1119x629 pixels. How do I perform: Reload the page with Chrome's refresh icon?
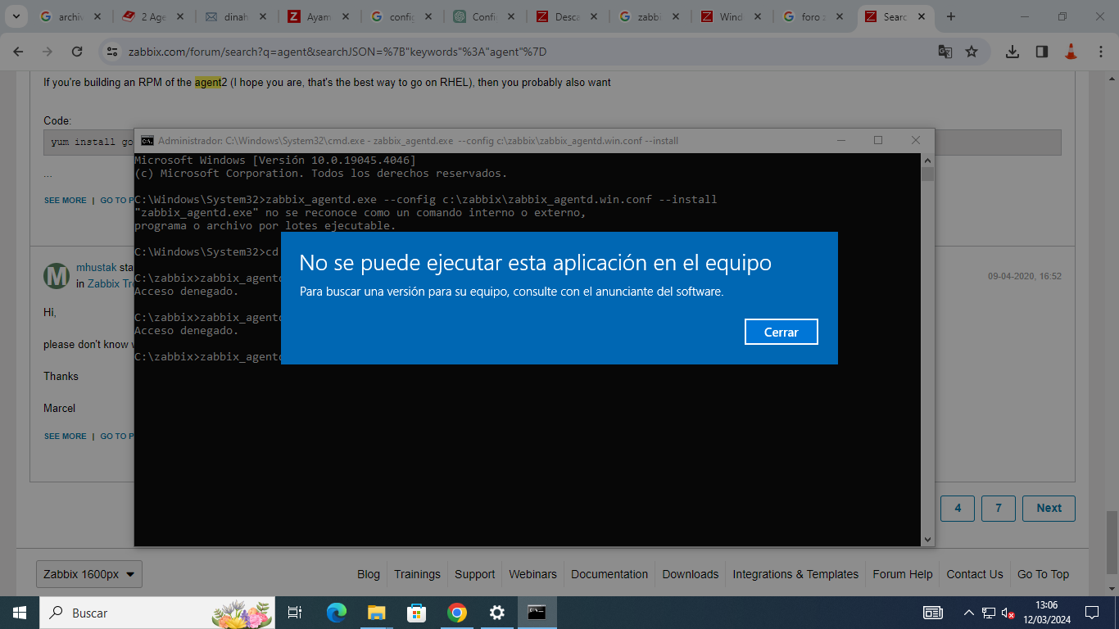pos(77,52)
